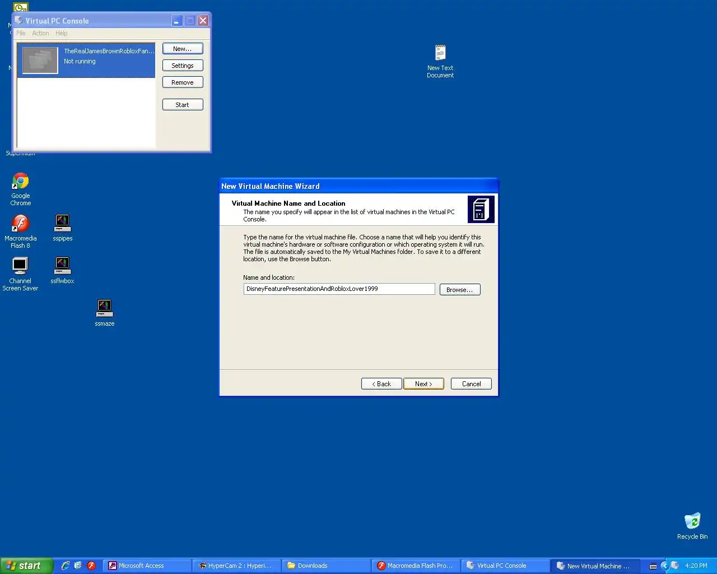Cancel the New Virtual Machine Wizard
The image size is (717, 574).
pyautogui.click(x=471, y=384)
